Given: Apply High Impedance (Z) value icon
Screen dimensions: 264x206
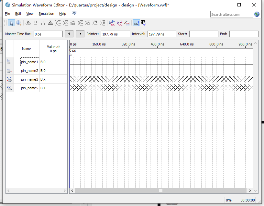Looking at the screenshot, I should 50,23.
